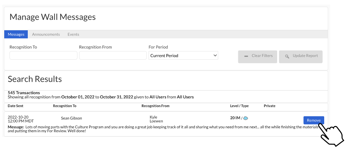Open the Events tab
The width and height of the screenshot is (351, 155).
[73, 34]
